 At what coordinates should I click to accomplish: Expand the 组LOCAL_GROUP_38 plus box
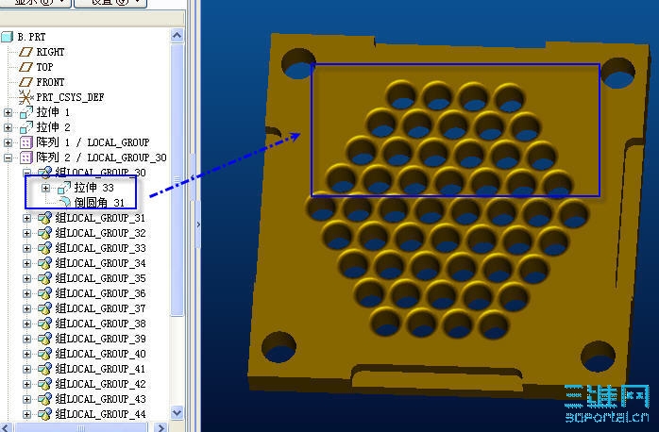point(26,324)
